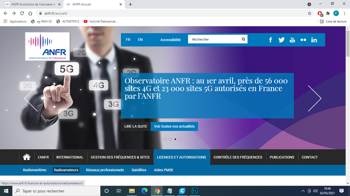Open Windows notification center icon

pyautogui.click(x=342, y=191)
